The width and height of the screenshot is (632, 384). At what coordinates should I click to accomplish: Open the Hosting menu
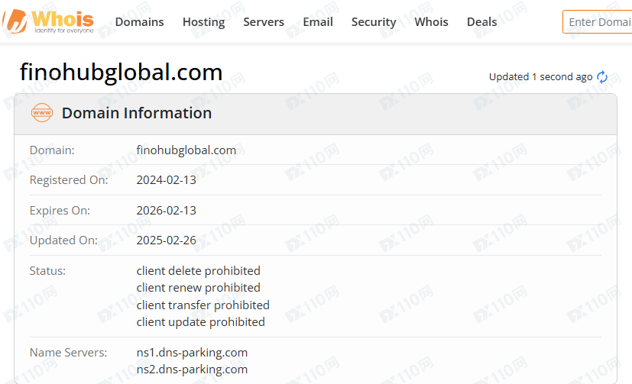point(203,22)
